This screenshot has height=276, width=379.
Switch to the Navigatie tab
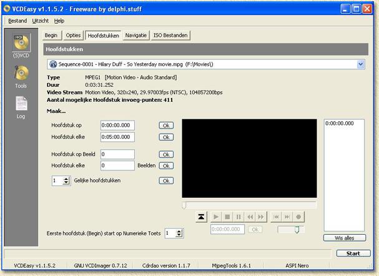[x=136, y=36]
